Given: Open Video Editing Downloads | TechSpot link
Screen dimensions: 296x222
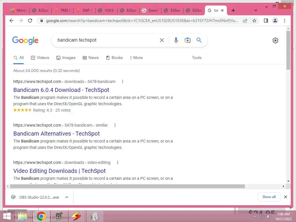Looking at the screenshot, I should (x=60, y=171).
